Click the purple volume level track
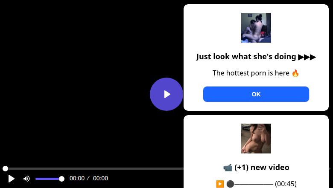This screenshot has height=188, width=333. tap(47, 179)
